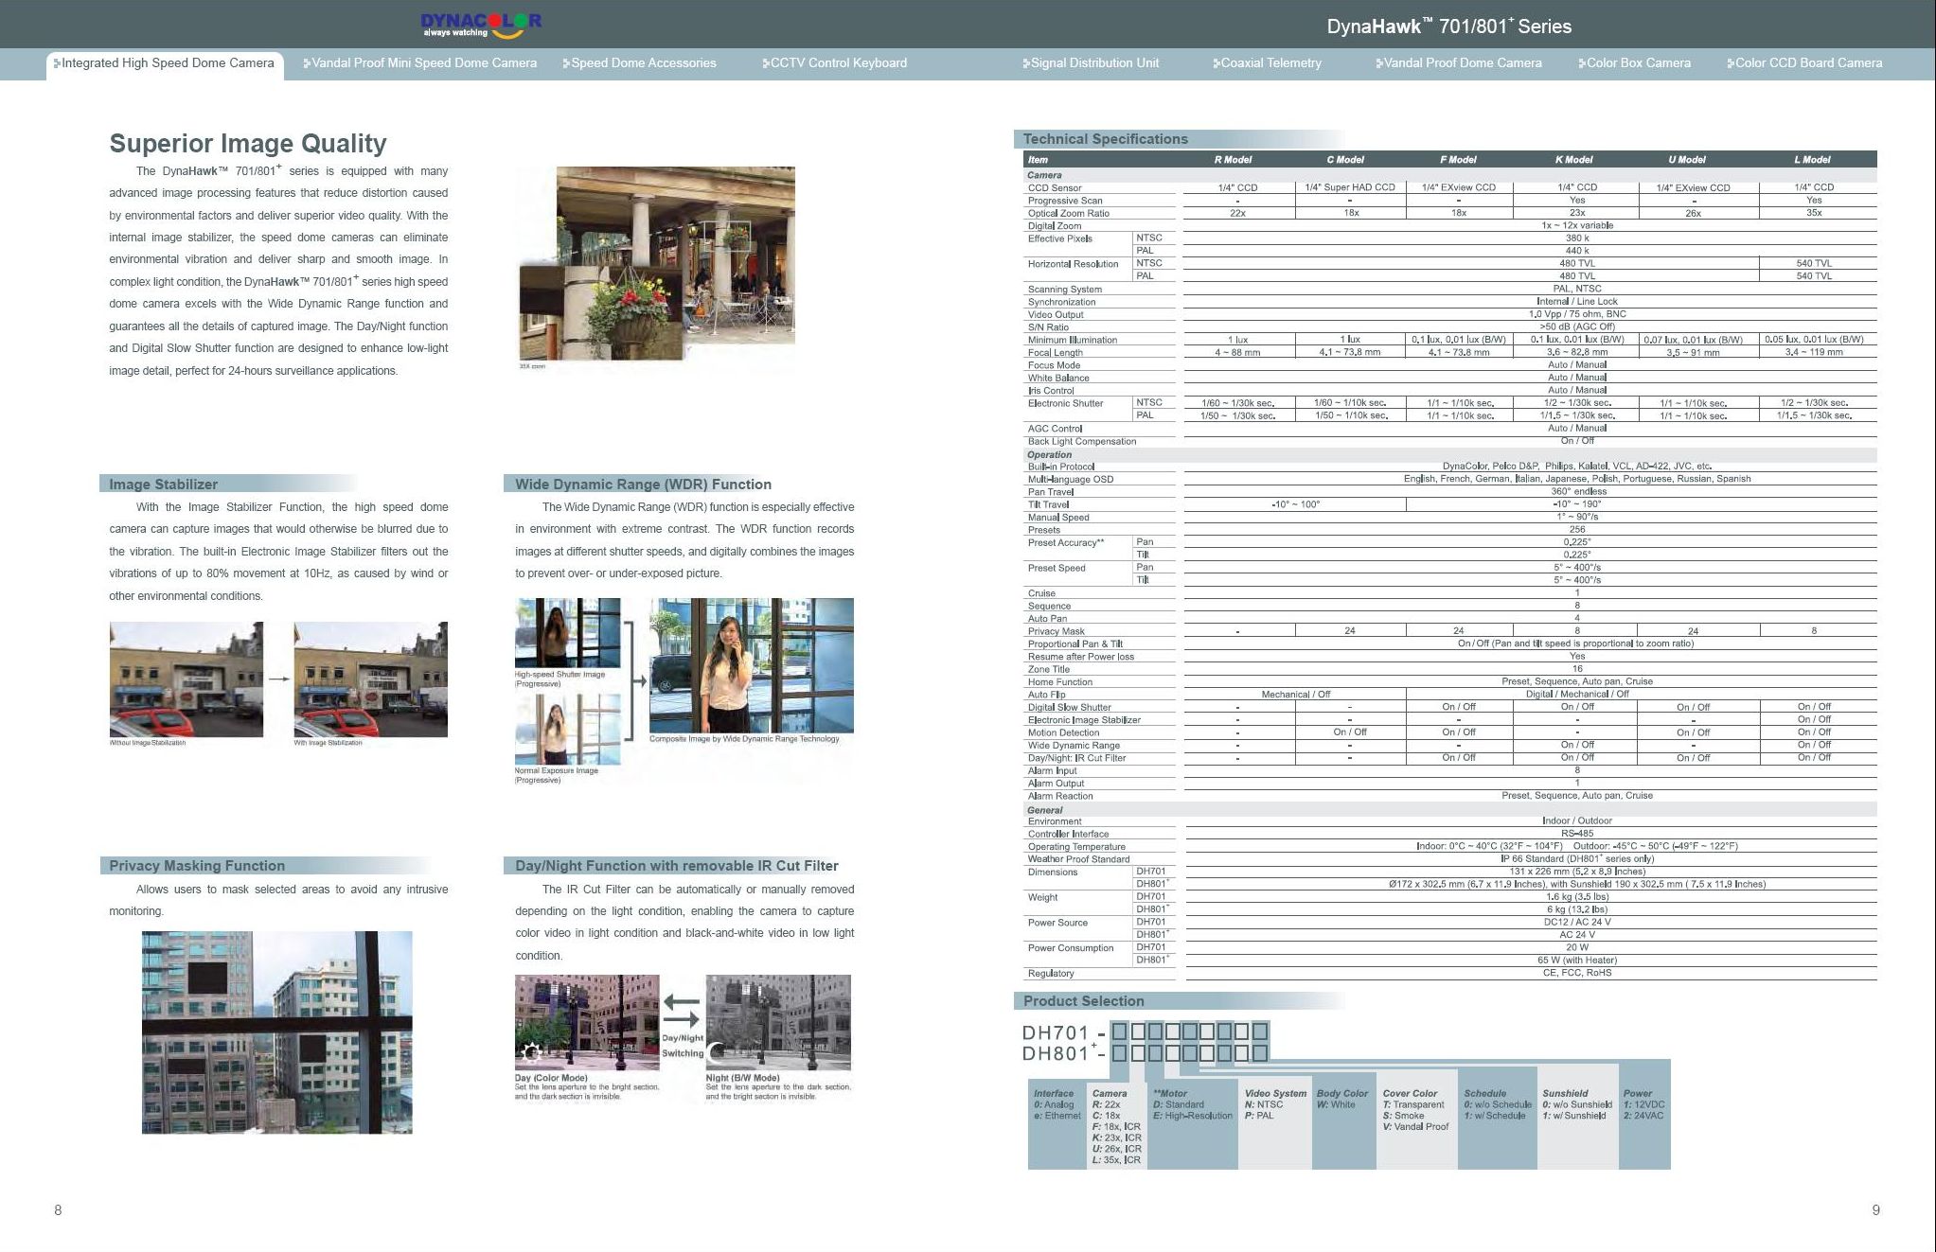Go to the Coaxial Telemetry tab
The height and width of the screenshot is (1252, 1936).
(x=1267, y=63)
